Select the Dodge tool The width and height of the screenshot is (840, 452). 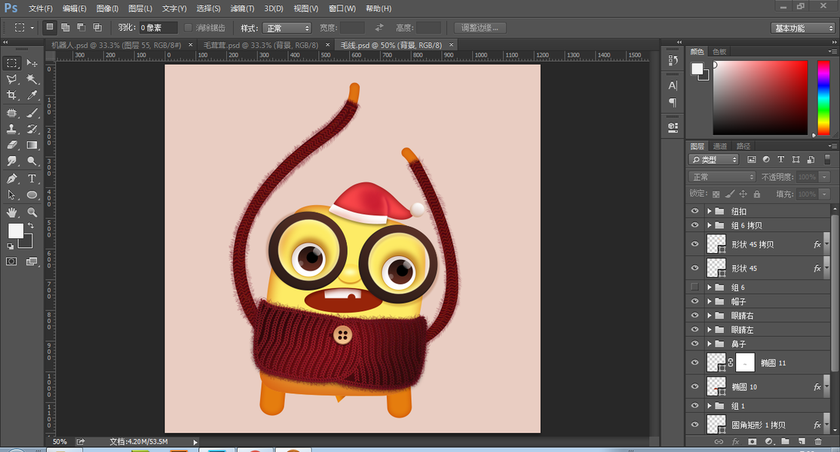pos(32,161)
